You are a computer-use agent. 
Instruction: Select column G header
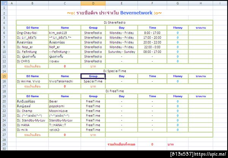pyautogui.click(x=177, y=3)
